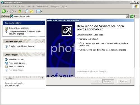Open the Meus documentos link
The height and width of the screenshot is (105, 140).
point(16,66)
